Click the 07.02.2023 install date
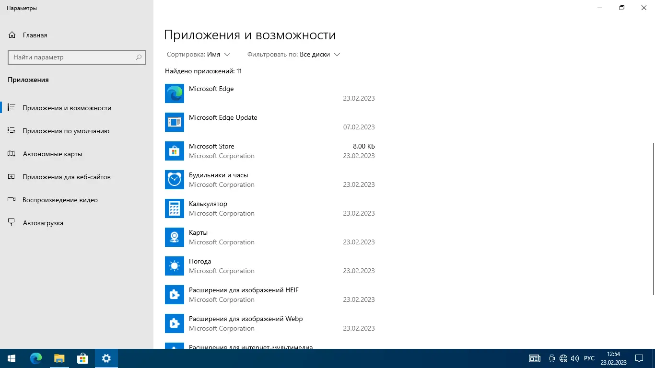This screenshot has width=655, height=368. [359, 127]
